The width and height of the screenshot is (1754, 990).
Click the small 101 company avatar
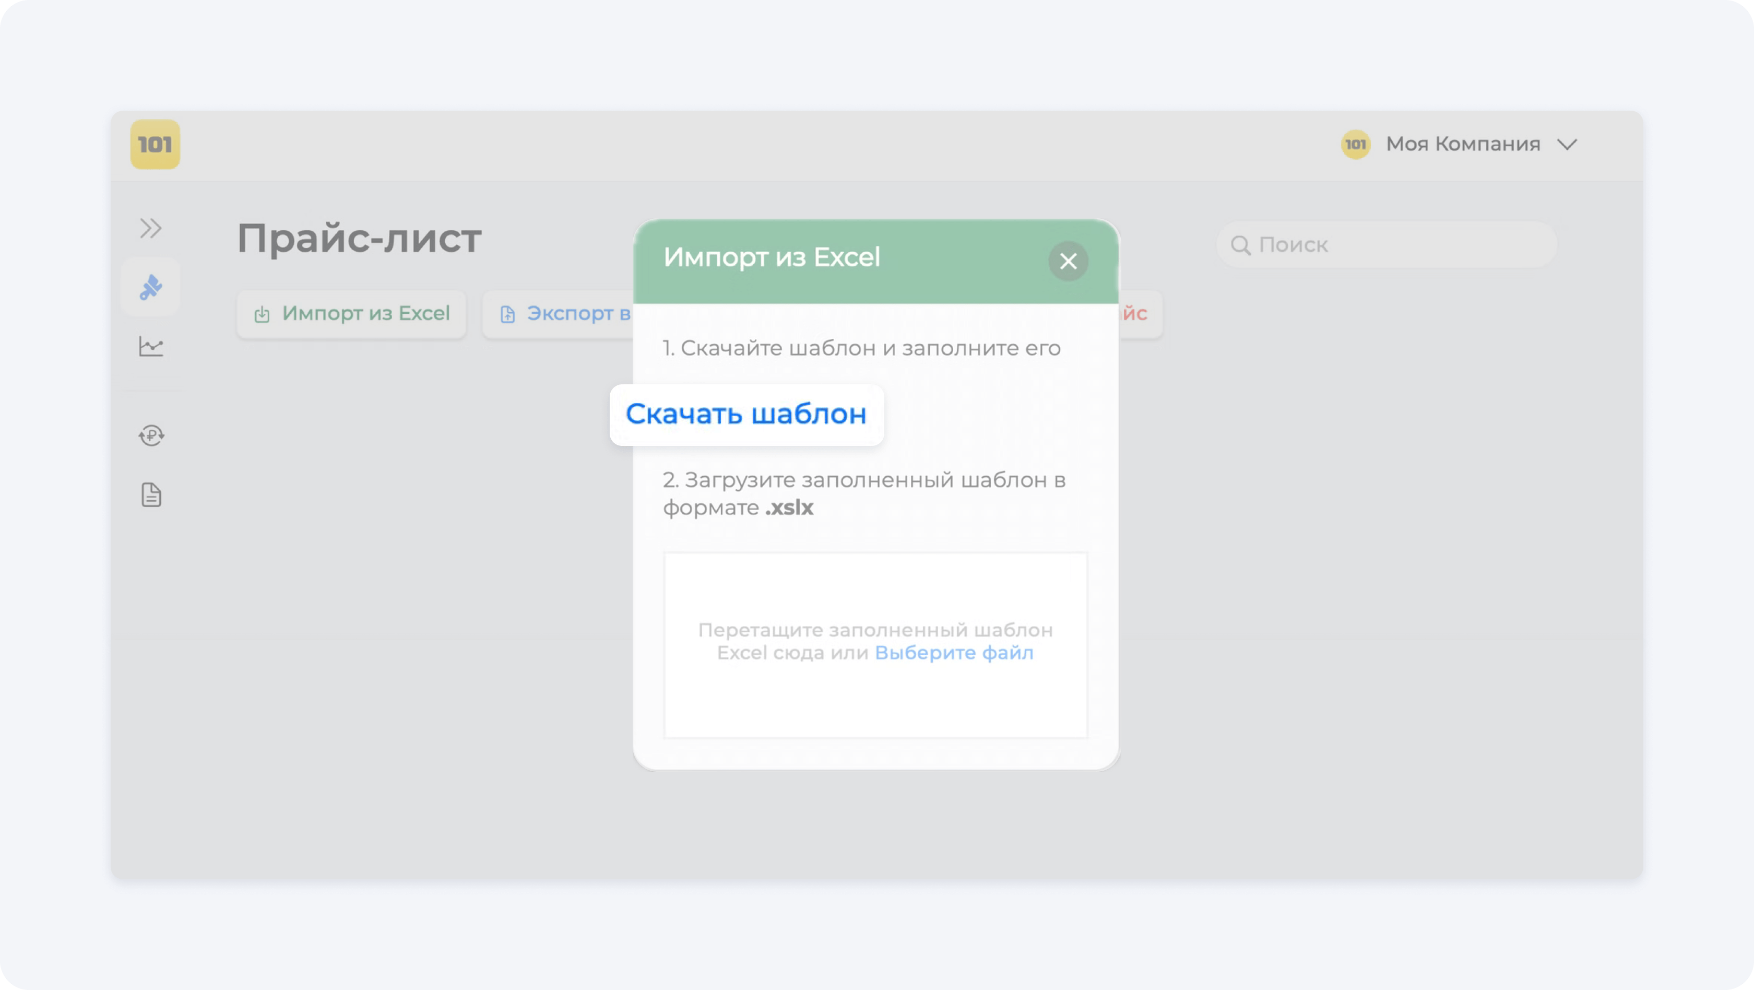1355,144
